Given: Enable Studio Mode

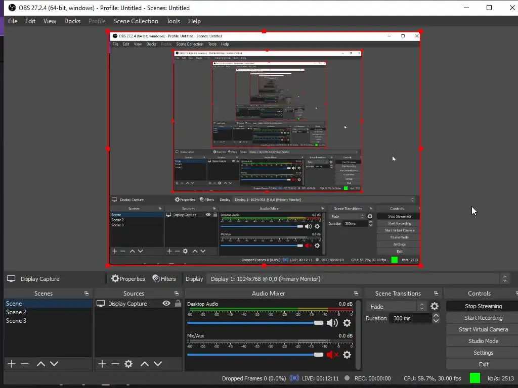Looking at the screenshot, I should tap(483, 341).
